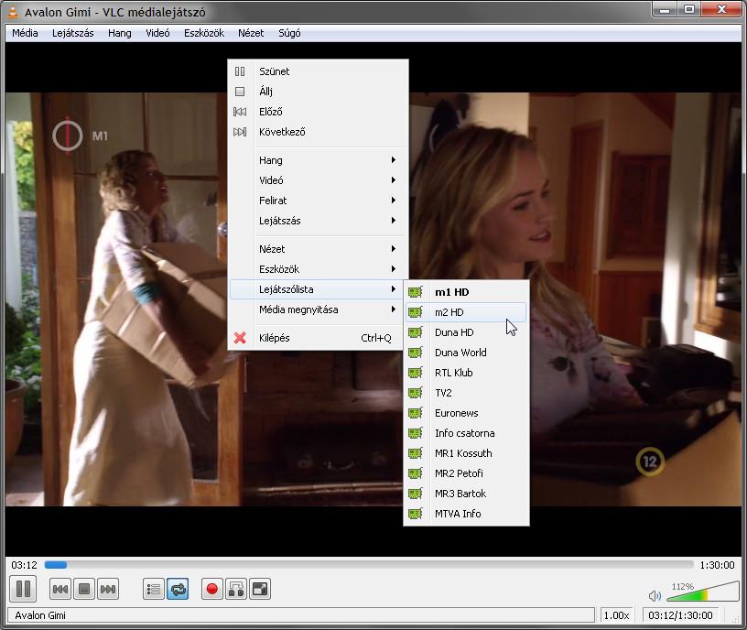Select TV2 channel
The image size is (747, 630).
point(466,393)
